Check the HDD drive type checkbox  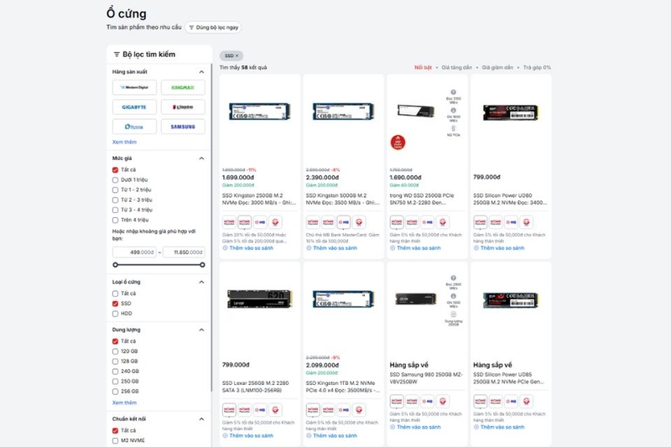[x=115, y=314]
